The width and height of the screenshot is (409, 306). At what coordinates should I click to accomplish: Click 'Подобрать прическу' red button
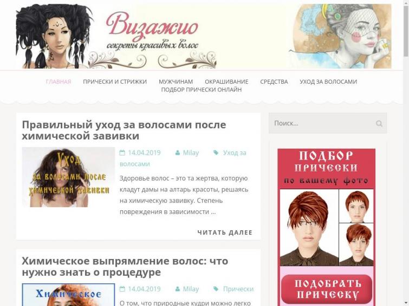[x=327, y=289]
